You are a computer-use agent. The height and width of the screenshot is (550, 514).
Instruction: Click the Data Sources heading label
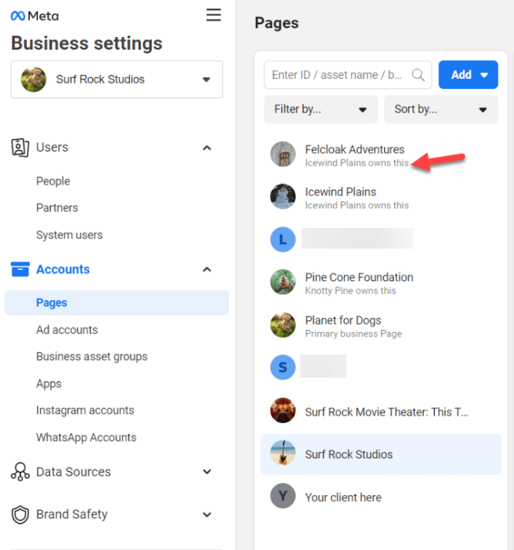73,472
